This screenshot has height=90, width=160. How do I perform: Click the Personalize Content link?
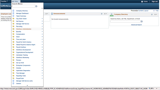pos(141,11)
